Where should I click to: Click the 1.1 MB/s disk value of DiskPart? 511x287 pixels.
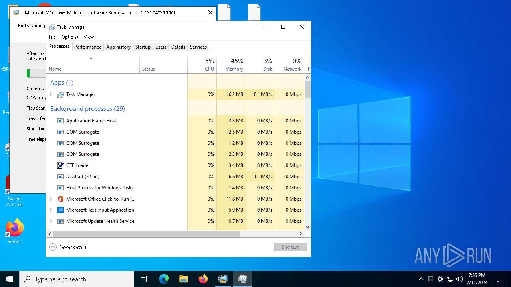coord(263,177)
